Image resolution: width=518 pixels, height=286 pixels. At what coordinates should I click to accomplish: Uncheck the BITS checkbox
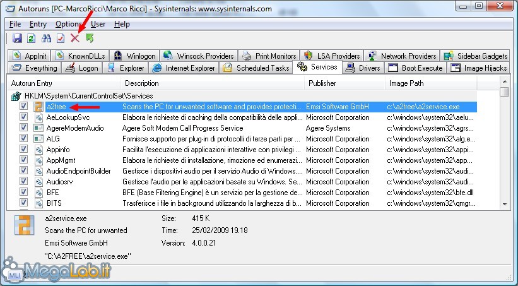point(23,203)
